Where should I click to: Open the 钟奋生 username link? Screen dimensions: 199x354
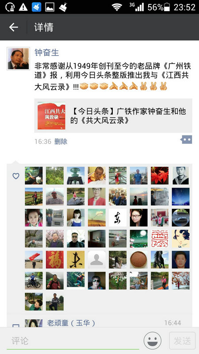[x=47, y=52]
